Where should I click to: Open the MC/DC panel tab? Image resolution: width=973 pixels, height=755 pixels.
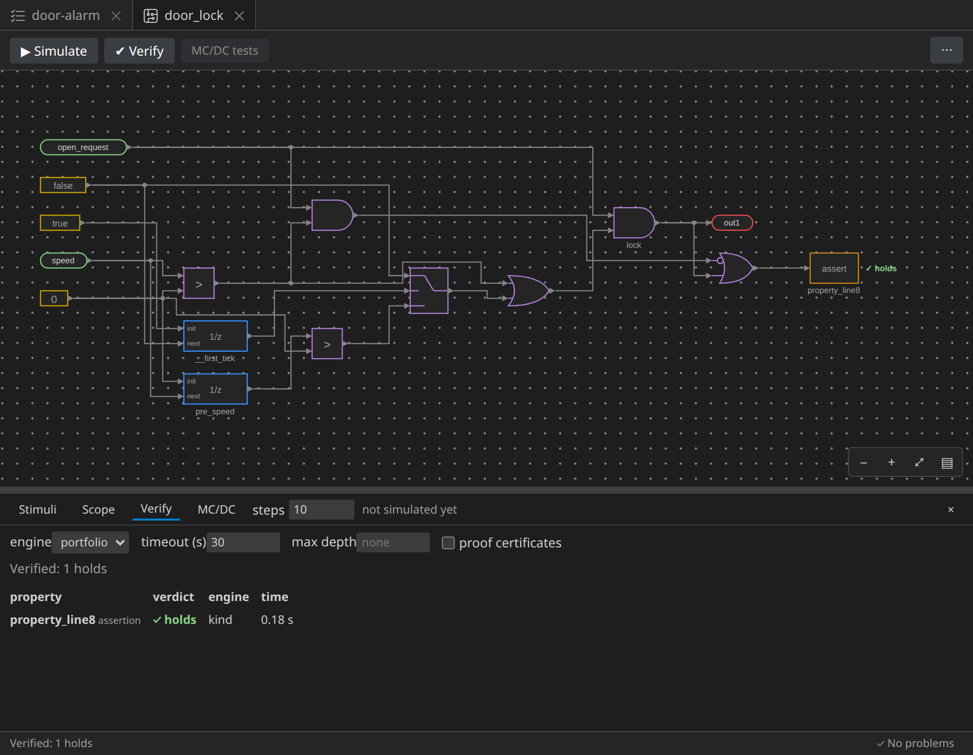coord(216,509)
